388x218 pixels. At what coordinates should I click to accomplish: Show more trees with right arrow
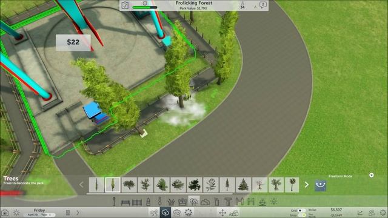(307, 185)
